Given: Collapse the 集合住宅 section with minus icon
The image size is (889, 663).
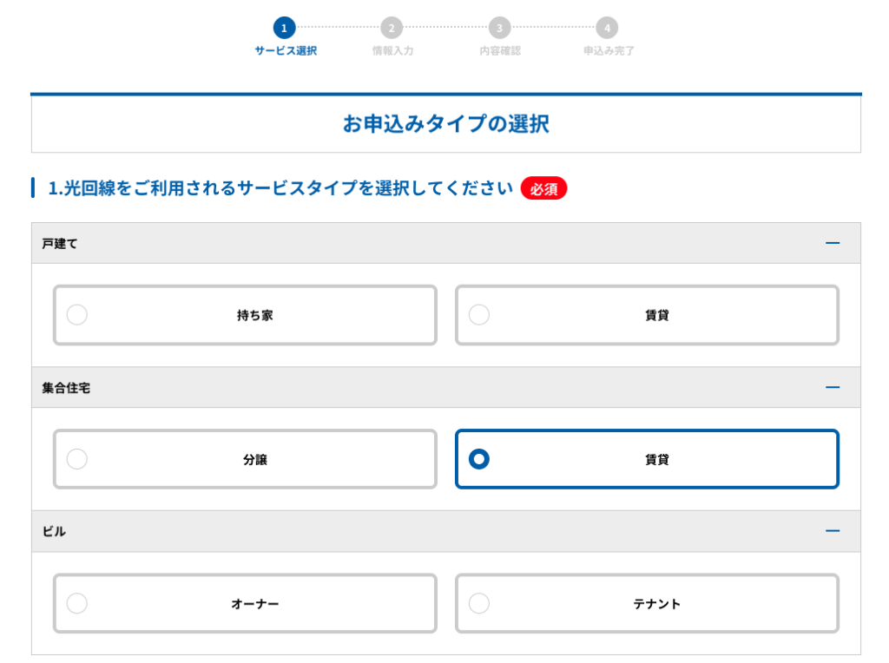Looking at the screenshot, I should click(833, 387).
